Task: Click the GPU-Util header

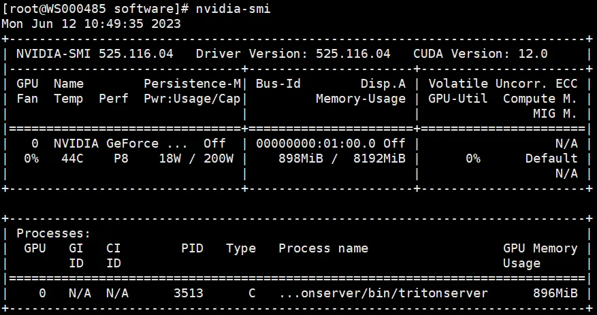Action: (x=458, y=99)
